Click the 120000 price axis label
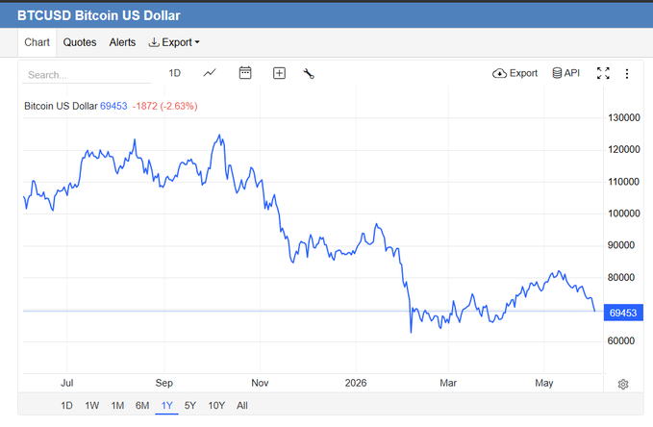 (624, 150)
